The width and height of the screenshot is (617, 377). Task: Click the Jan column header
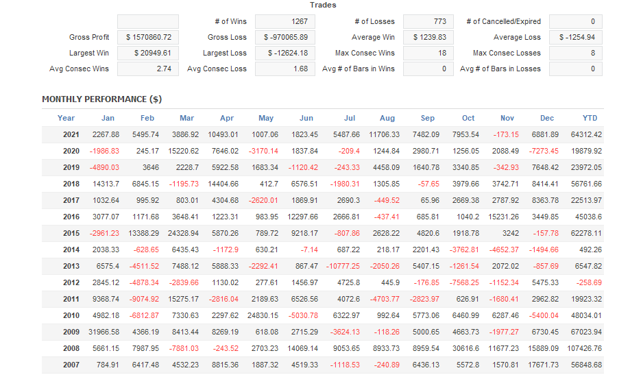[x=108, y=118]
